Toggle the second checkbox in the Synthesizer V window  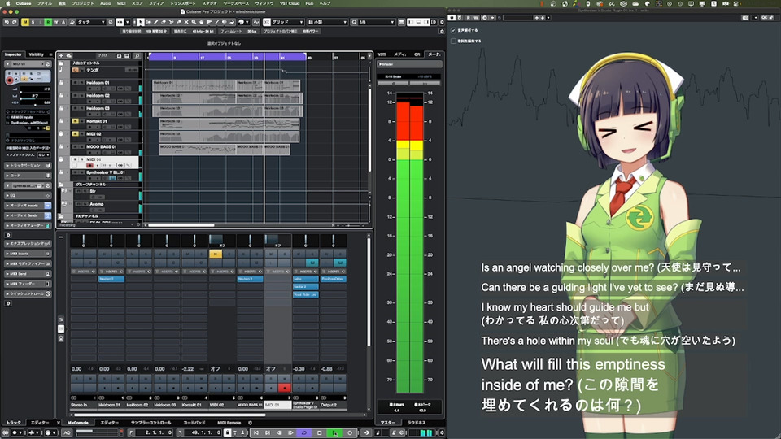point(453,41)
